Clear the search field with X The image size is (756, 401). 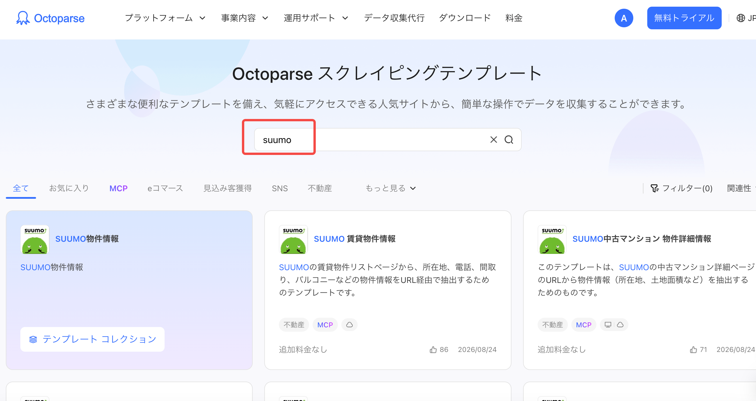point(493,140)
